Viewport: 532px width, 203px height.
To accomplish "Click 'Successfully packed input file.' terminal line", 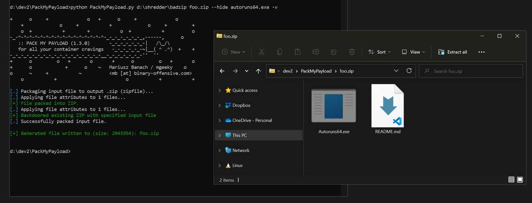I will coord(59,121).
